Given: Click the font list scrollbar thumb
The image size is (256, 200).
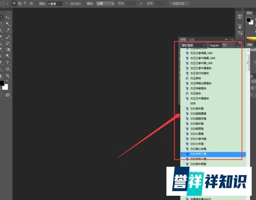Looking at the screenshot, I should coord(248,63).
